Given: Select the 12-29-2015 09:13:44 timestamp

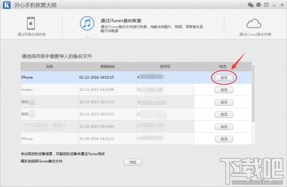Looking at the screenshot, I should click(97, 126).
